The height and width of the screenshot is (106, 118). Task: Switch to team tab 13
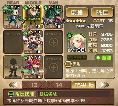click(34, 85)
